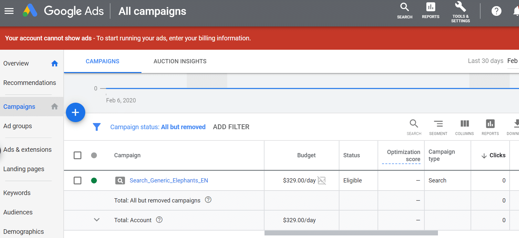Expand the Total: Account row chevron
The width and height of the screenshot is (519, 238).
click(x=97, y=220)
